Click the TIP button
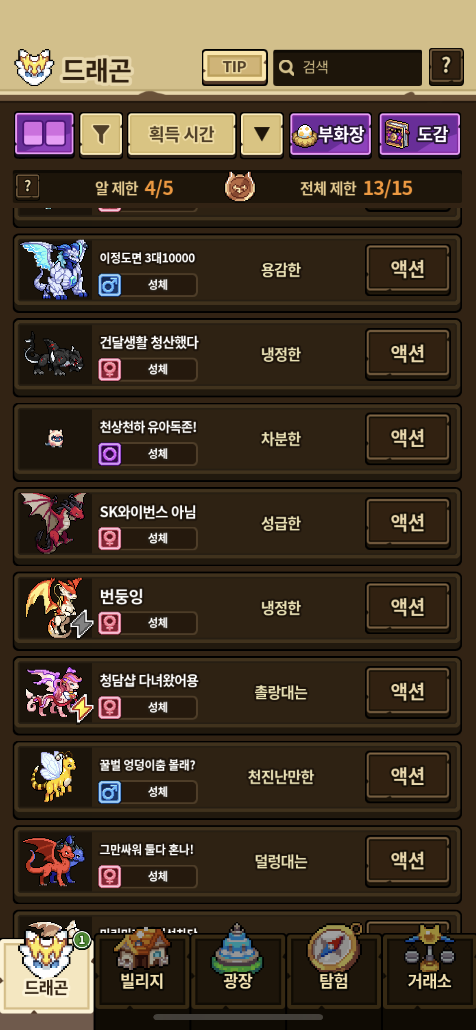Screen dimensions: 476x1030 (x=235, y=67)
